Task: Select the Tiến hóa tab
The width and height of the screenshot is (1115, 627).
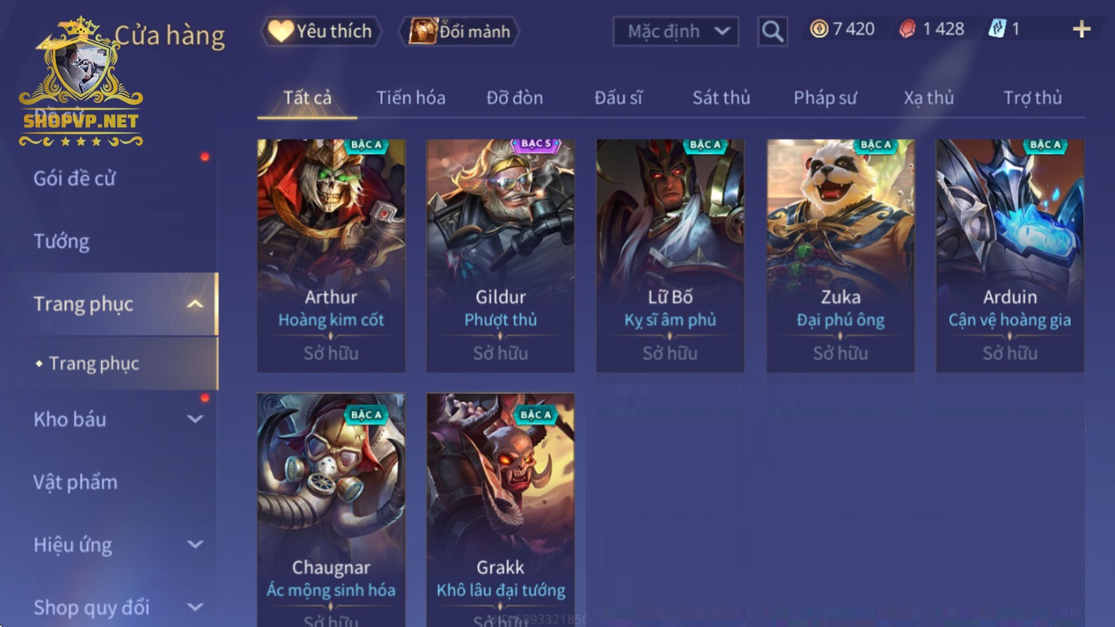Action: (410, 98)
